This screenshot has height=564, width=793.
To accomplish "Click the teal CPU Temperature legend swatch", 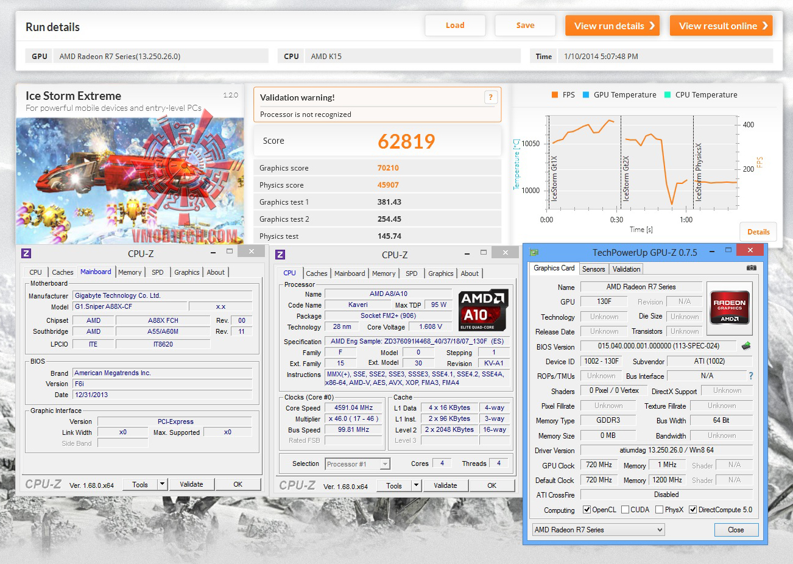I will (668, 95).
